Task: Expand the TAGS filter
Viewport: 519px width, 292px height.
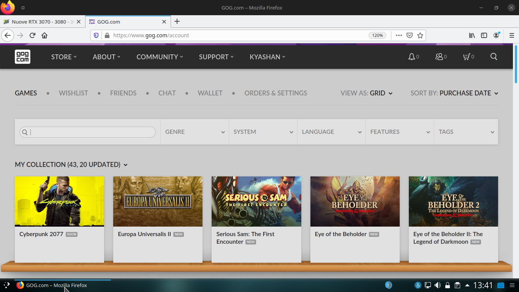Action: (x=466, y=132)
